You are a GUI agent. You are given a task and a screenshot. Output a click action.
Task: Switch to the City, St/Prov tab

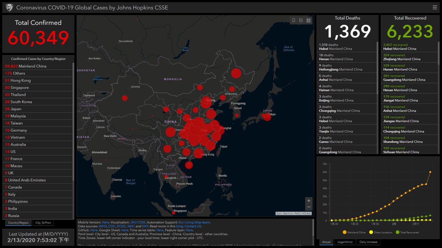44,223
